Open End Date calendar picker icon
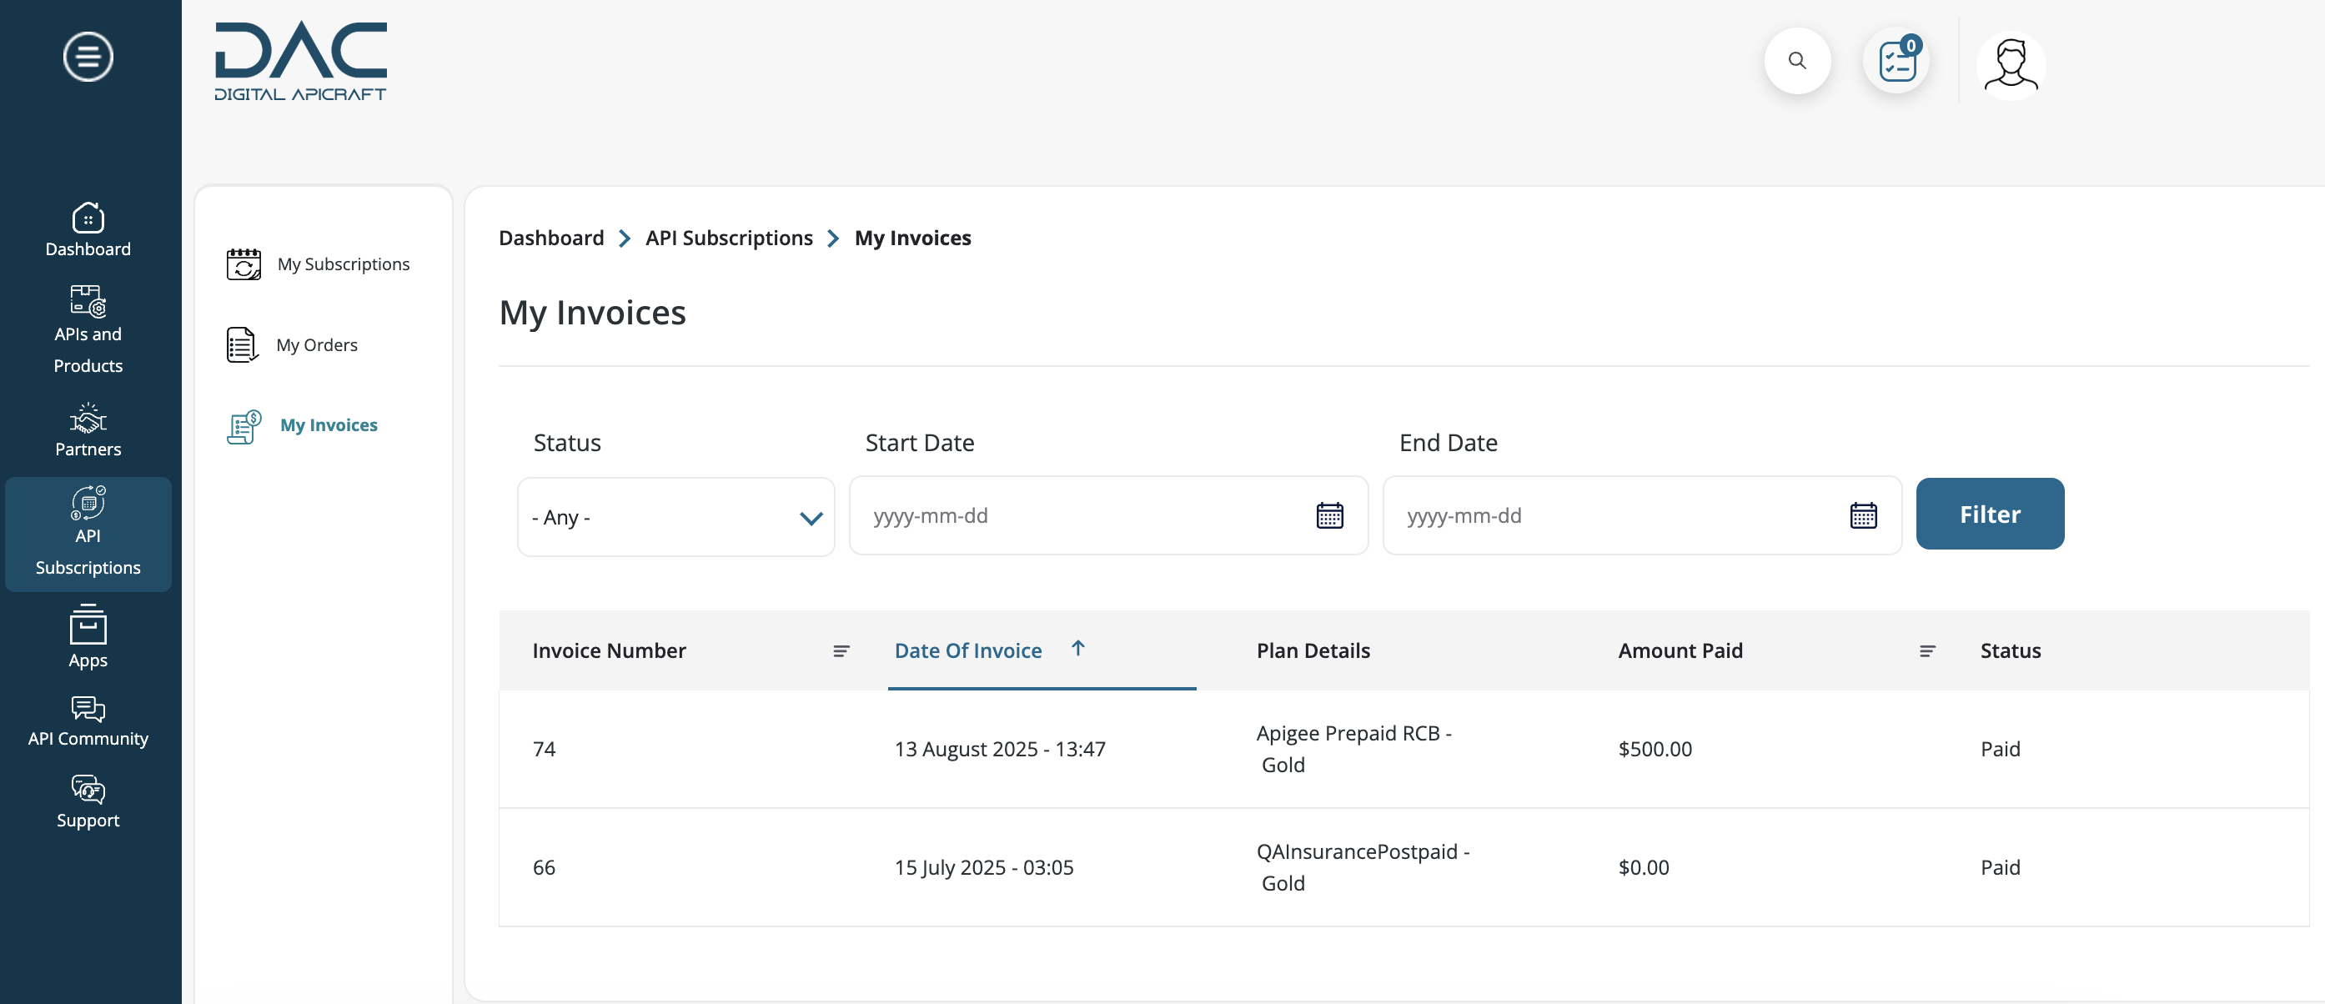The image size is (2325, 1004). click(1863, 515)
